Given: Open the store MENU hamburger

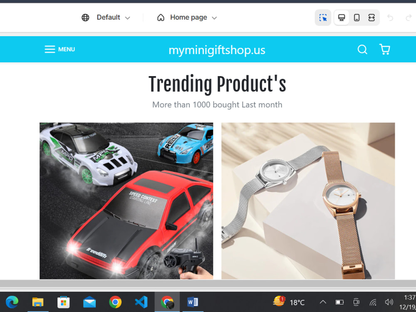Looking at the screenshot, I should tap(59, 50).
